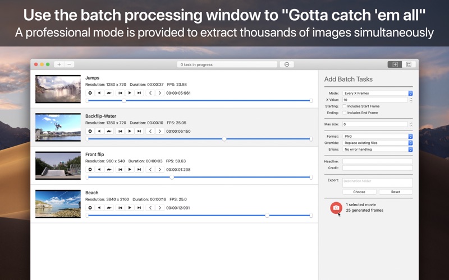The width and height of the screenshot is (449, 280).
Task: Click the Credit text field
Action: [377, 168]
